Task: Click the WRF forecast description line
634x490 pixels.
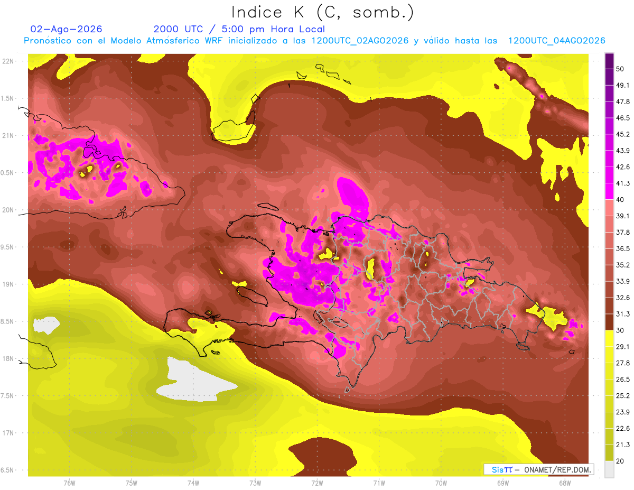Action: [314, 41]
